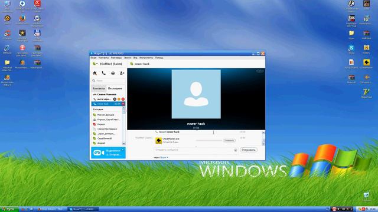This screenshot has height=212, width=378.
Task: Open the Разговоры menu
Action: click(x=116, y=58)
